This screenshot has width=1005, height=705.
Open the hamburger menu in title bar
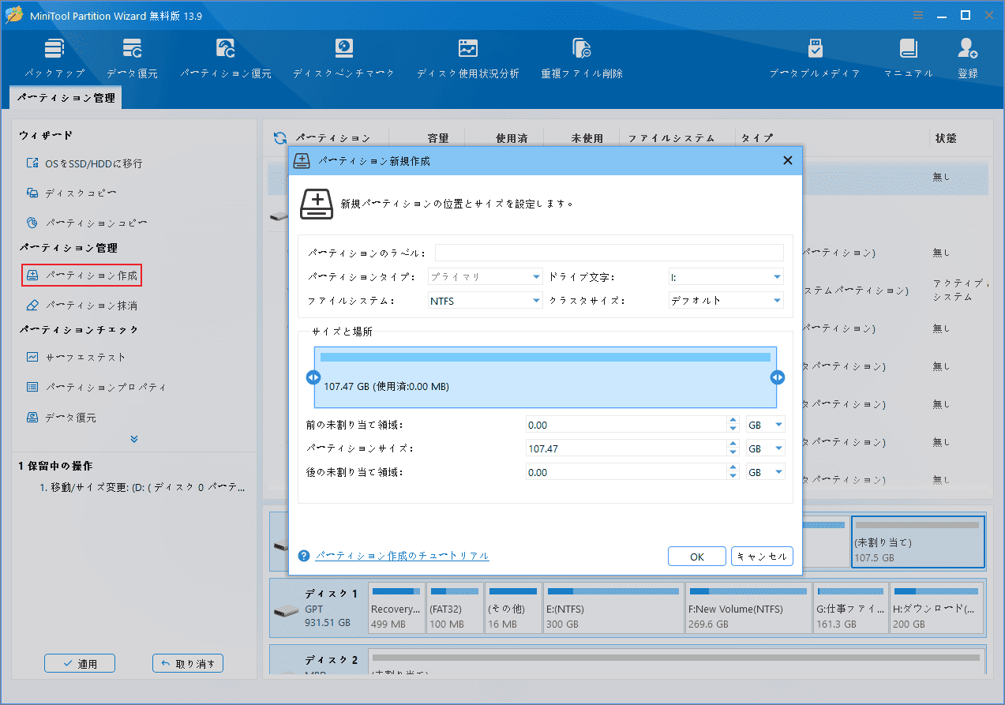point(918,15)
